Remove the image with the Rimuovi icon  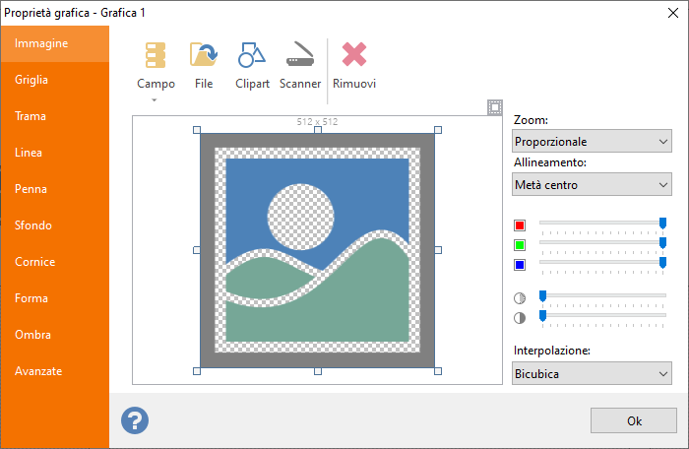click(354, 56)
